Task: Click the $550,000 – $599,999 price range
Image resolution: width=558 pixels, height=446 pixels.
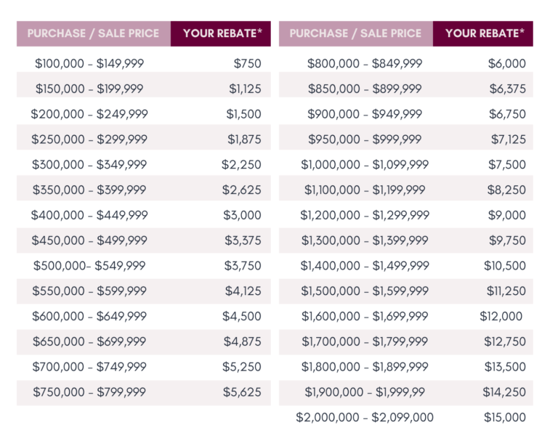Action: tap(89, 291)
